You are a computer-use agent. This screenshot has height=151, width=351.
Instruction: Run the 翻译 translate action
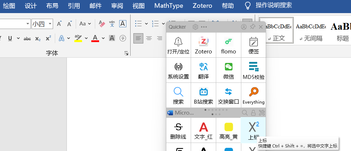pos(203,70)
